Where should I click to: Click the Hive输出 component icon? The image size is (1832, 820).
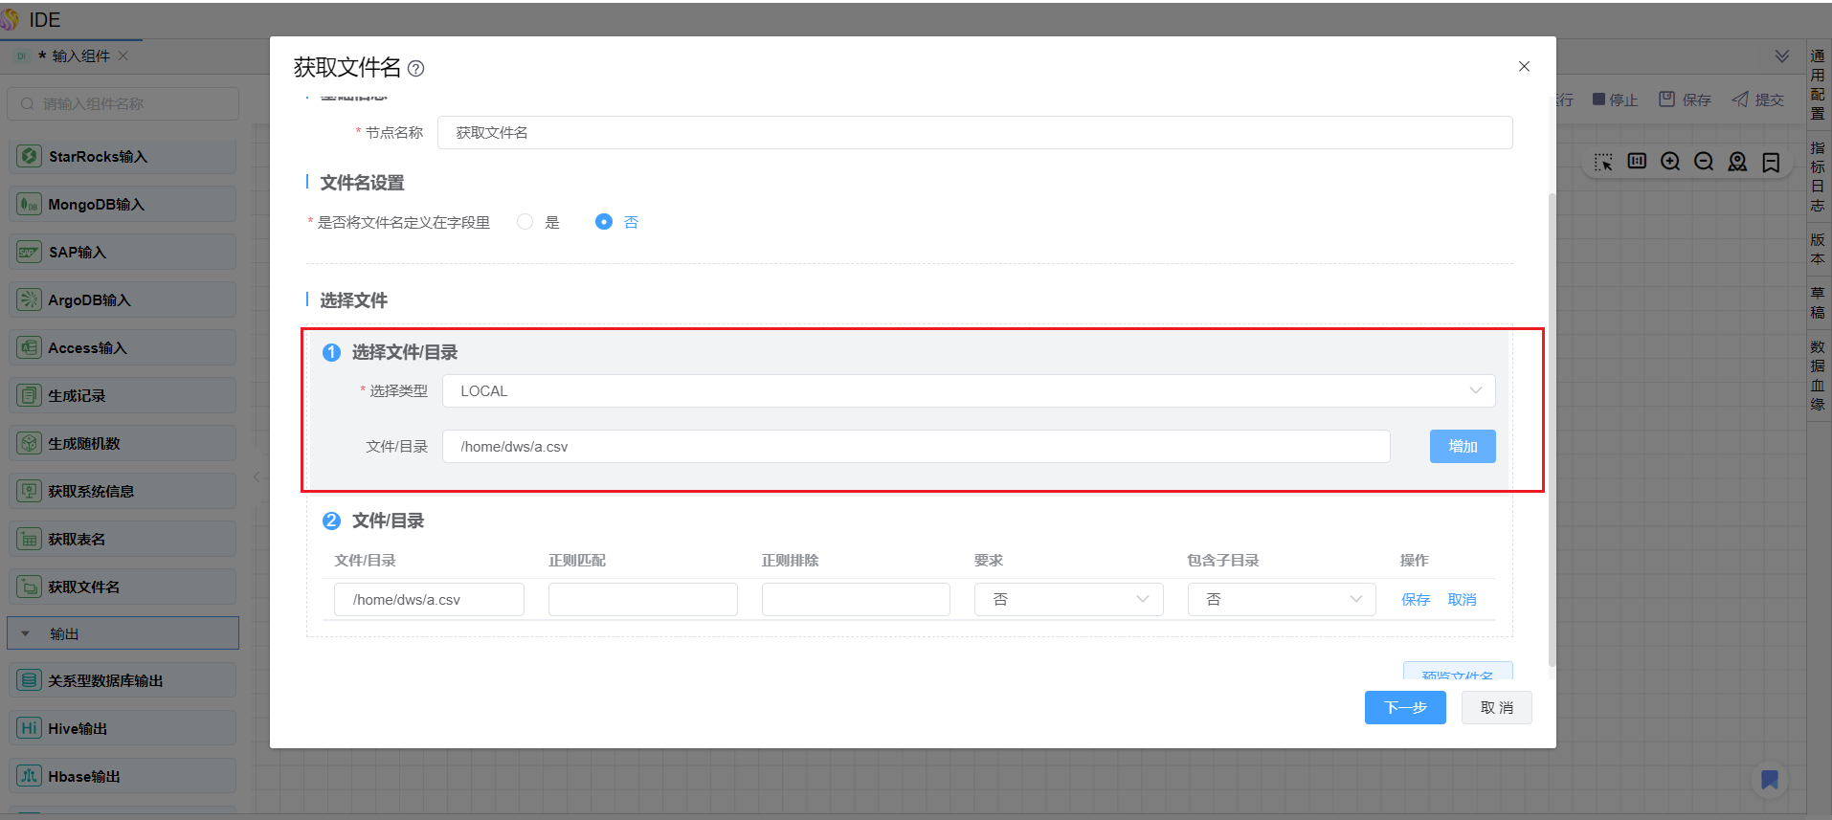[x=30, y=728]
